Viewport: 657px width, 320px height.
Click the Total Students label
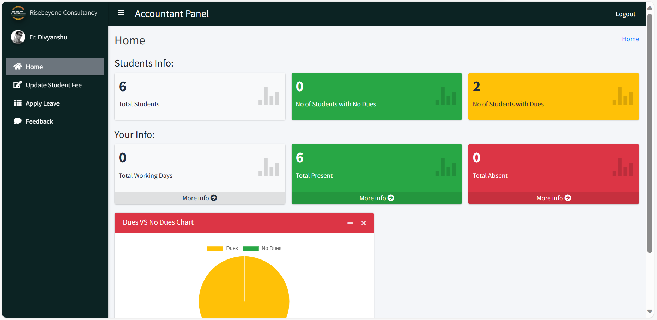(x=139, y=104)
